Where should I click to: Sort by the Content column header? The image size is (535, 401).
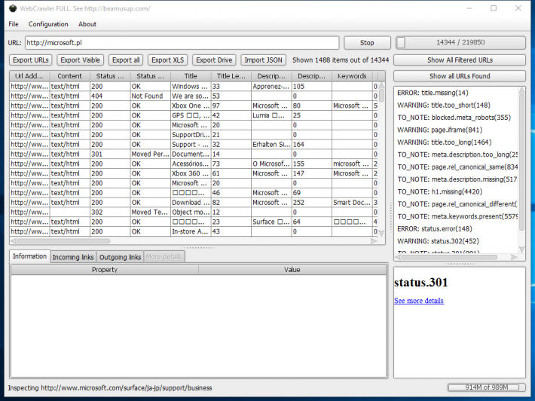(x=69, y=76)
